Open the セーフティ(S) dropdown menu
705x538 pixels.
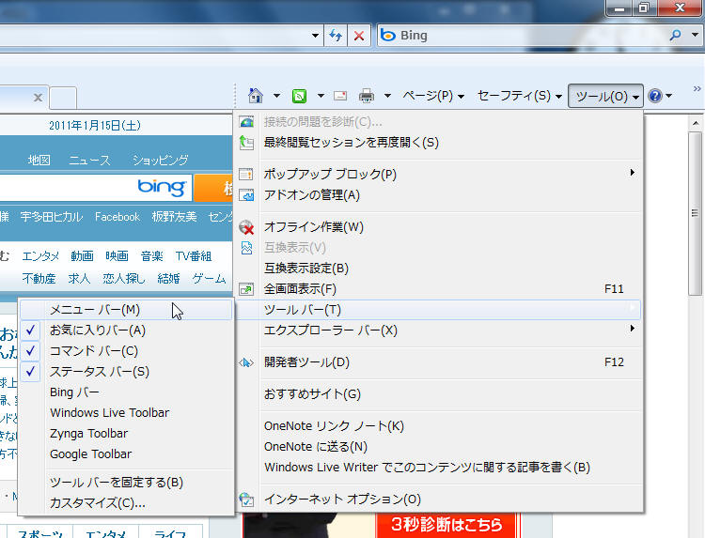[519, 96]
